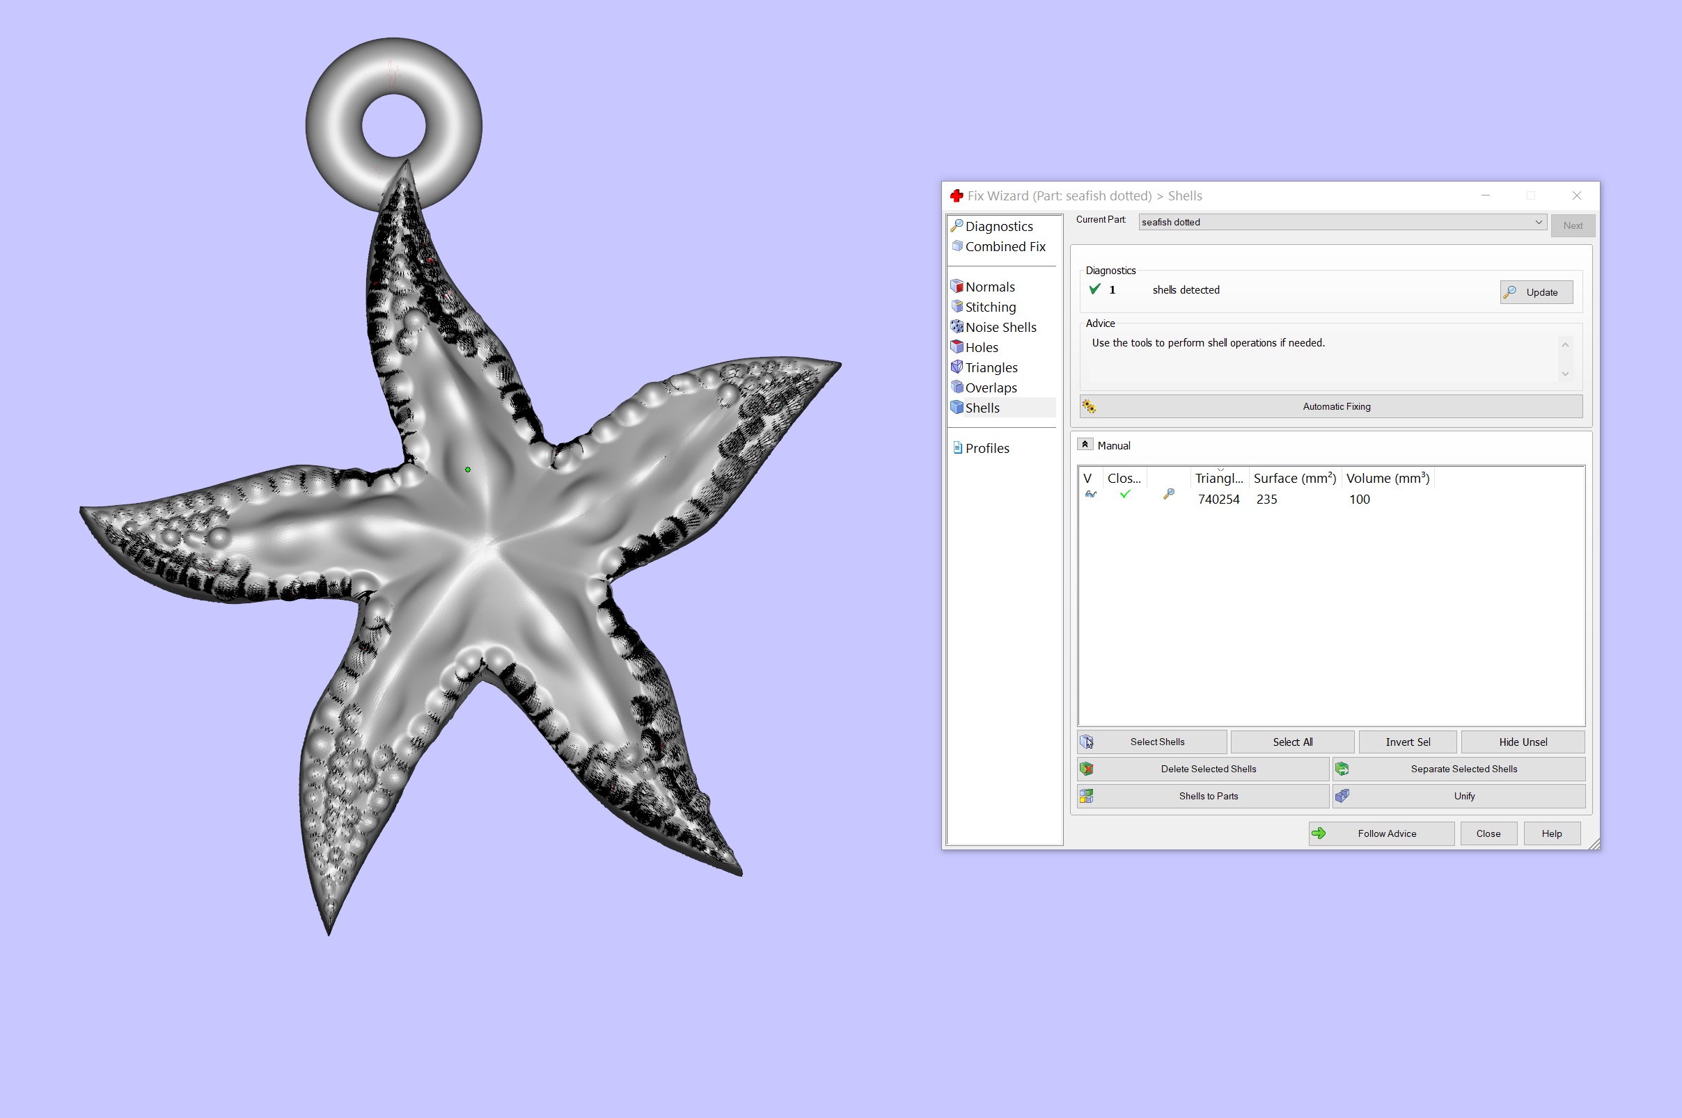Image resolution: width=1682 pixels, height=1118 pixels.
Task: Open the Triangles fixing tool
Action: coord(991,367)
